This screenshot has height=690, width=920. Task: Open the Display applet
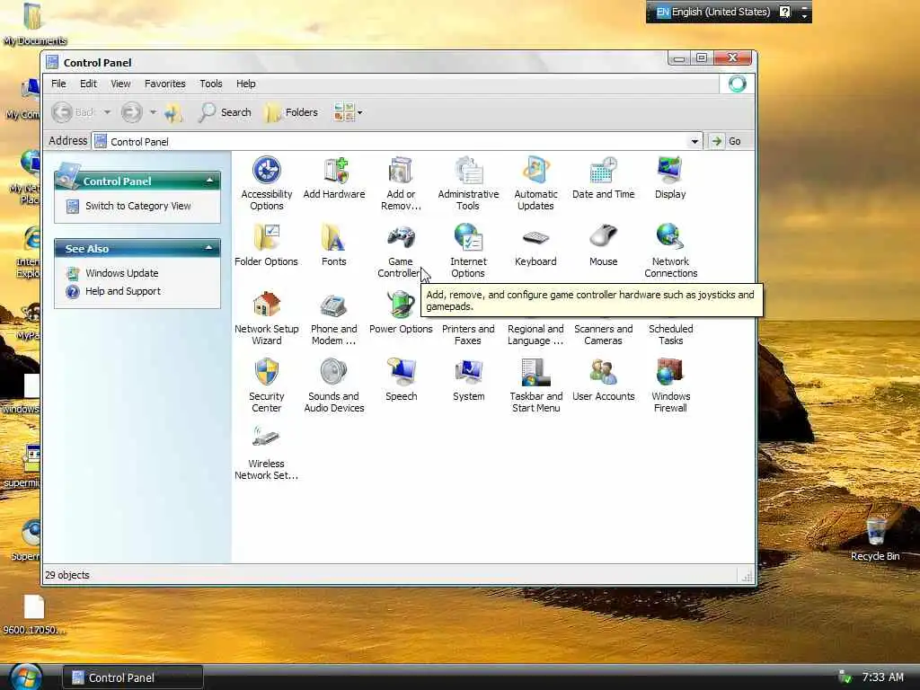pyautogui.click(x=670, y=178)
